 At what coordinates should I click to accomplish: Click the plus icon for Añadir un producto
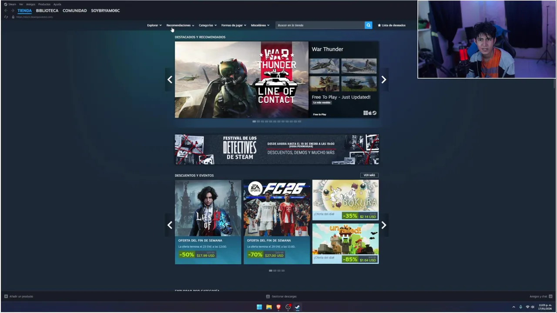point(6,296)
